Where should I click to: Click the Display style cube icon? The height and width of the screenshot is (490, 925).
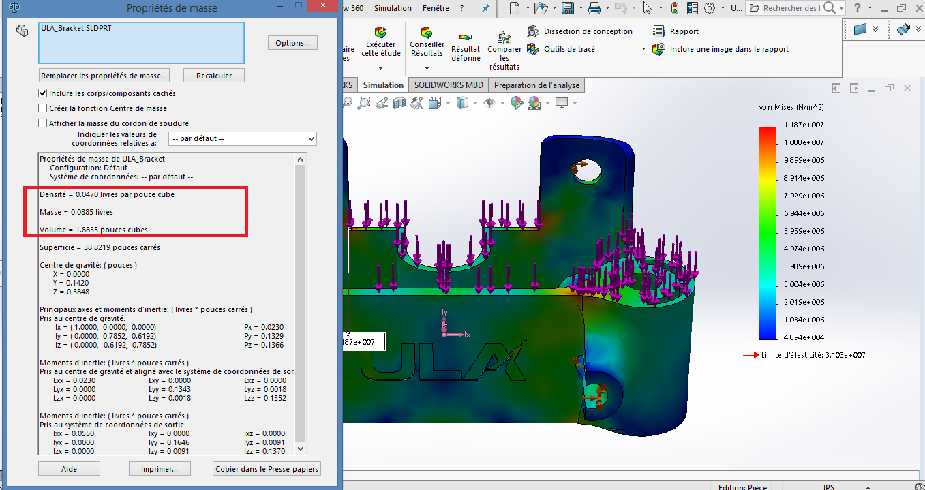[x=462, y=103]
